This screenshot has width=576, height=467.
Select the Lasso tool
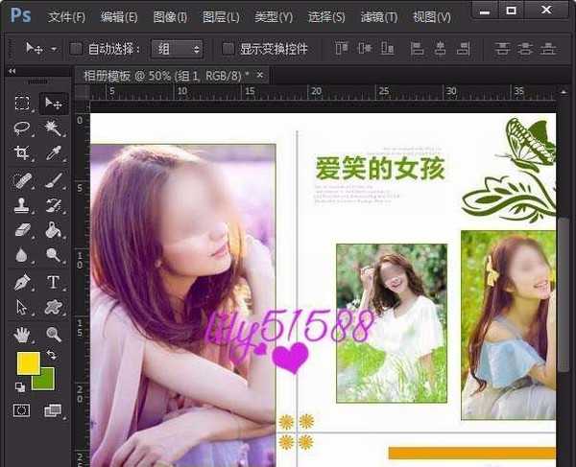pos(22,128)
